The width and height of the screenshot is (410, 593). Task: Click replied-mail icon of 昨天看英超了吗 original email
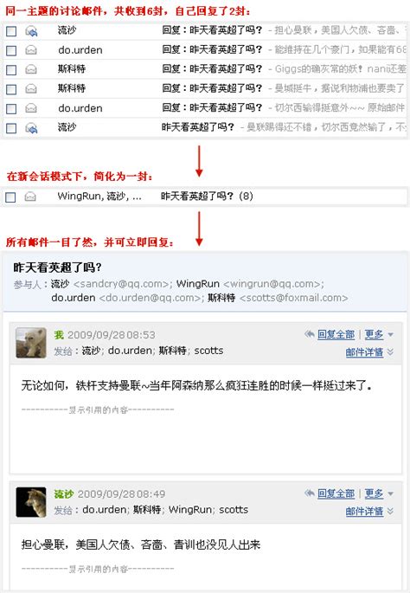(31, 128)
